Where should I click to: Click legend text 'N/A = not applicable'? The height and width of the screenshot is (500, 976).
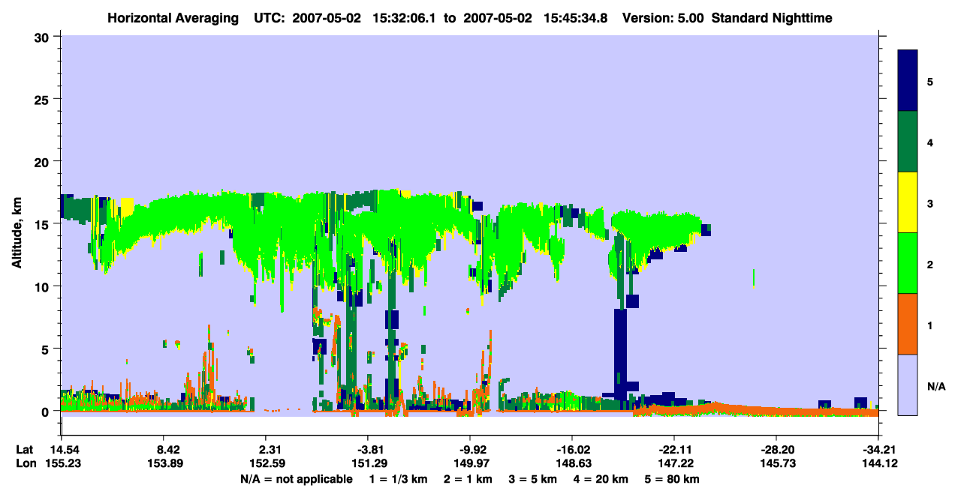[296, 479]
